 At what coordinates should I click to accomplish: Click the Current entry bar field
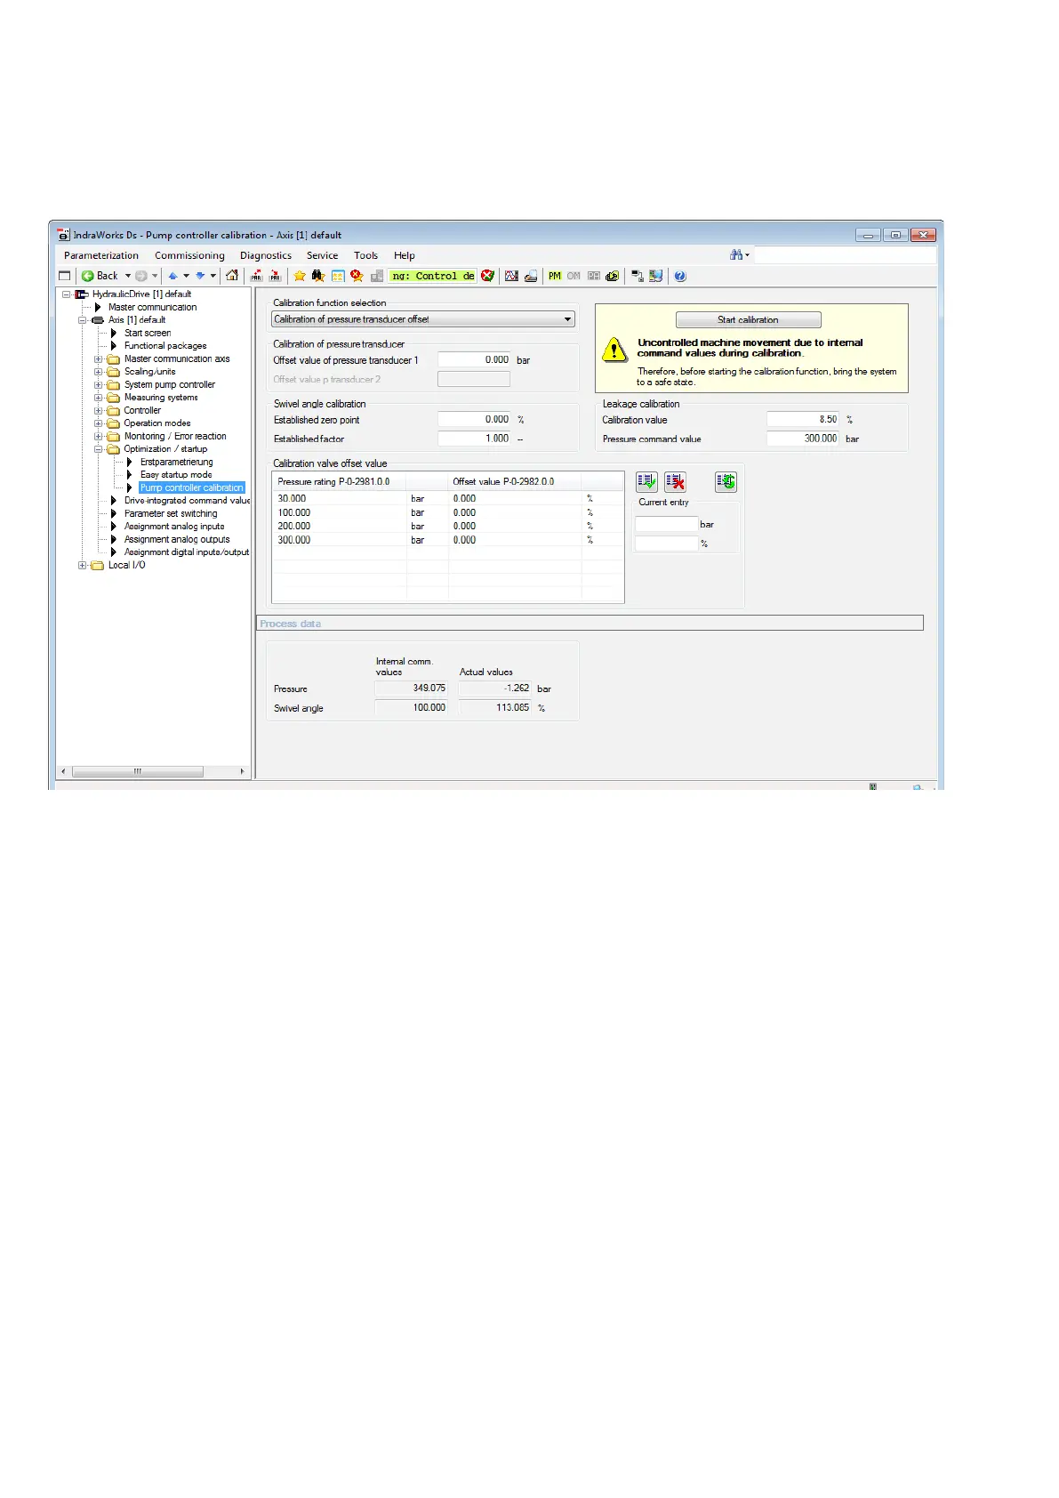tap(666, 524)
